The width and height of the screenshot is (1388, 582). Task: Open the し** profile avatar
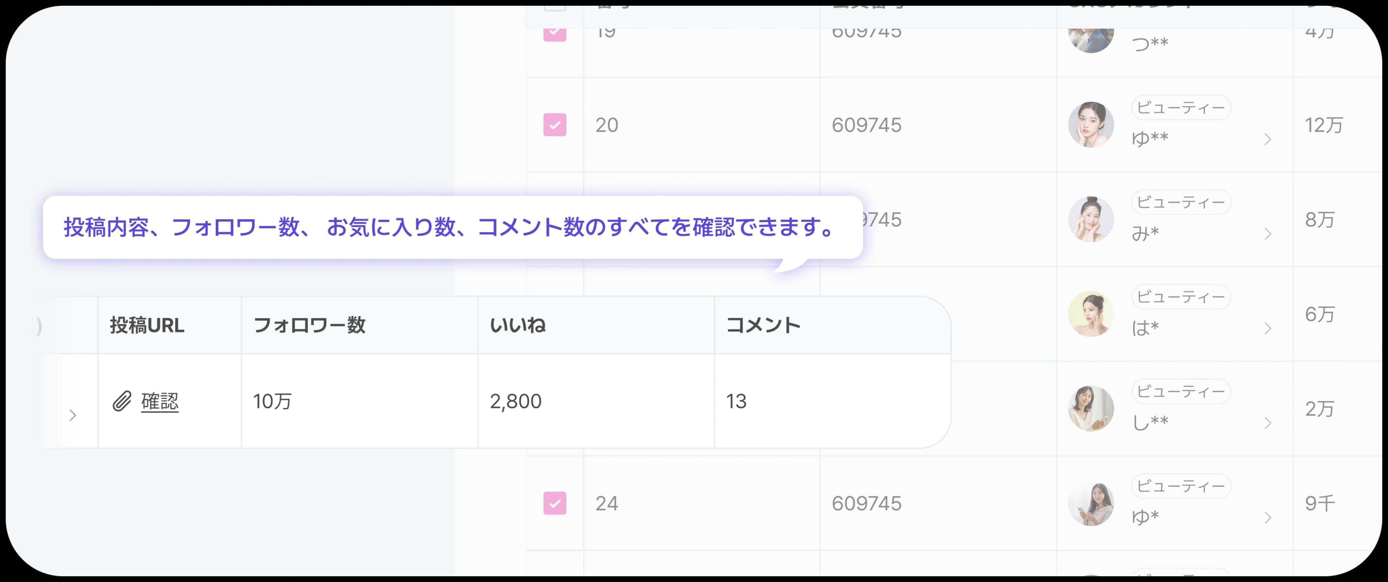click(1091, 408)
